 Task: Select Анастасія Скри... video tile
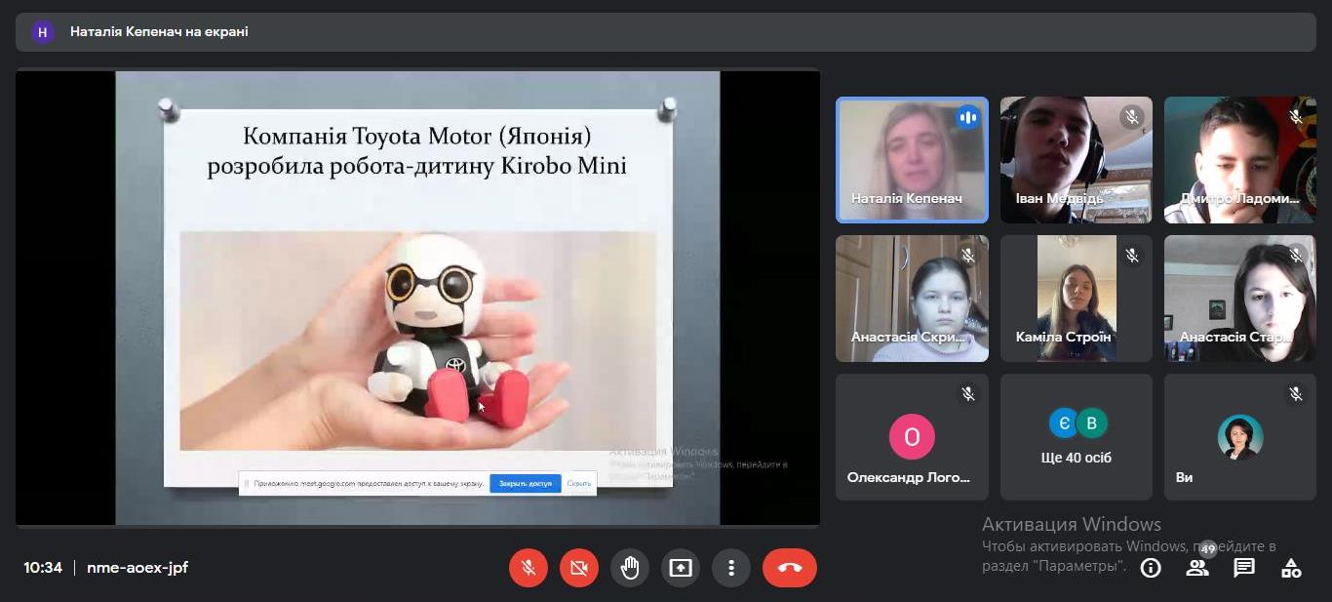912,299
